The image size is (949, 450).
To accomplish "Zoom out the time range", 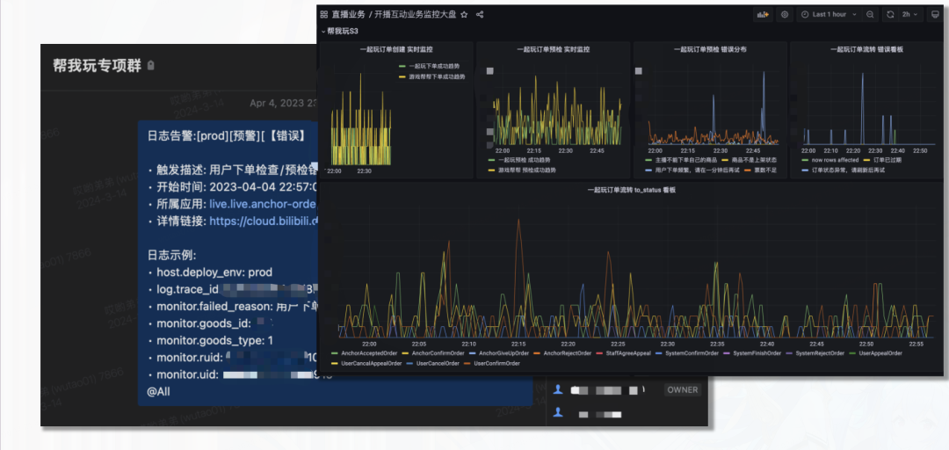I will click(870, 15).
